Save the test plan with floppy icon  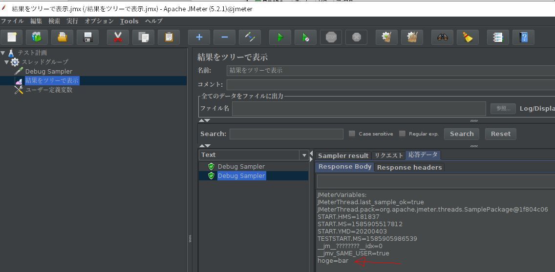(88, 37)
